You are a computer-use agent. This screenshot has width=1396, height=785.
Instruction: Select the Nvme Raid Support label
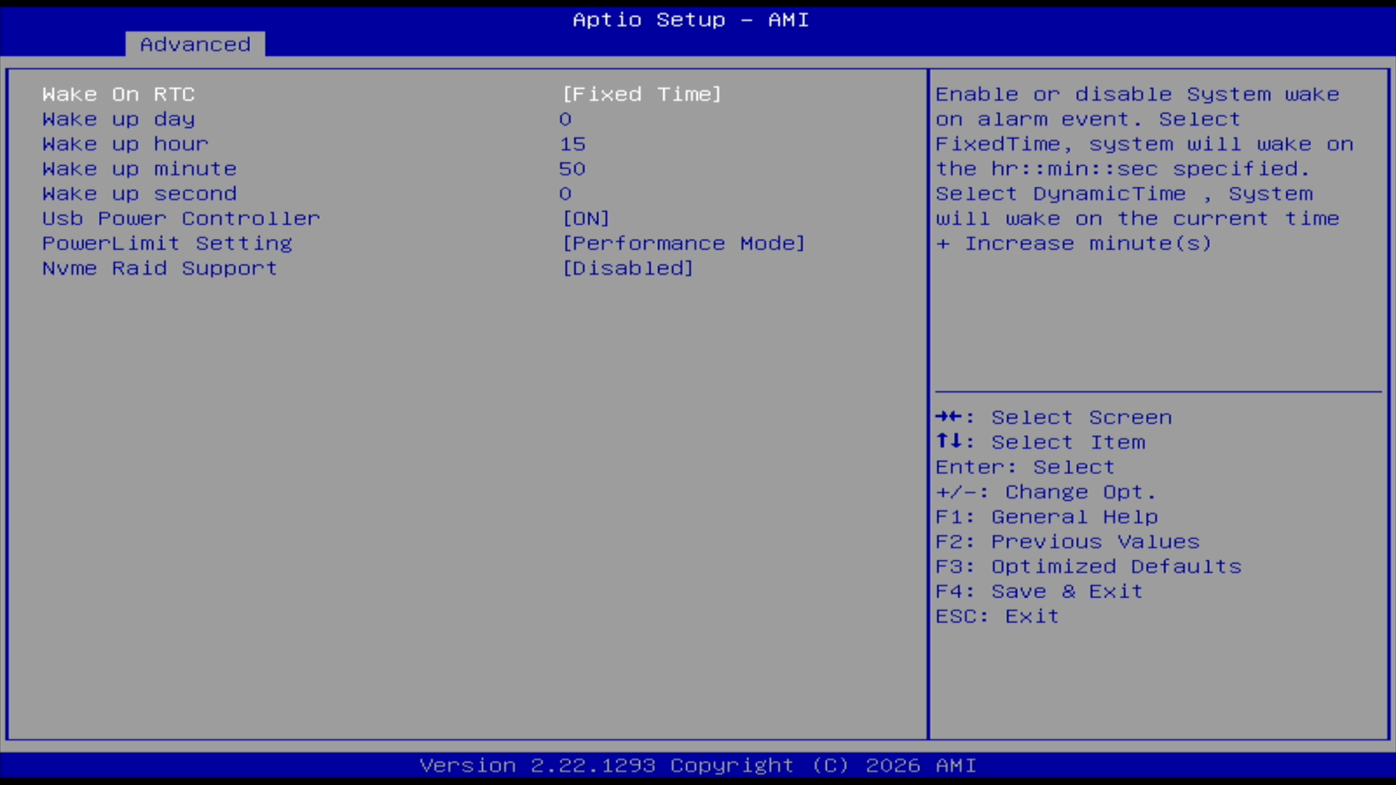click(x=160, y=268)
